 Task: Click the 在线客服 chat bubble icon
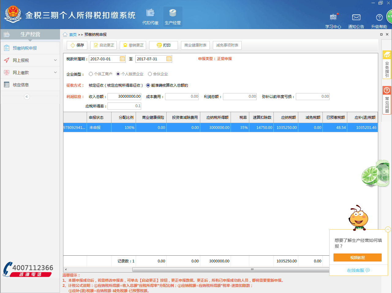tap(368, 270)
